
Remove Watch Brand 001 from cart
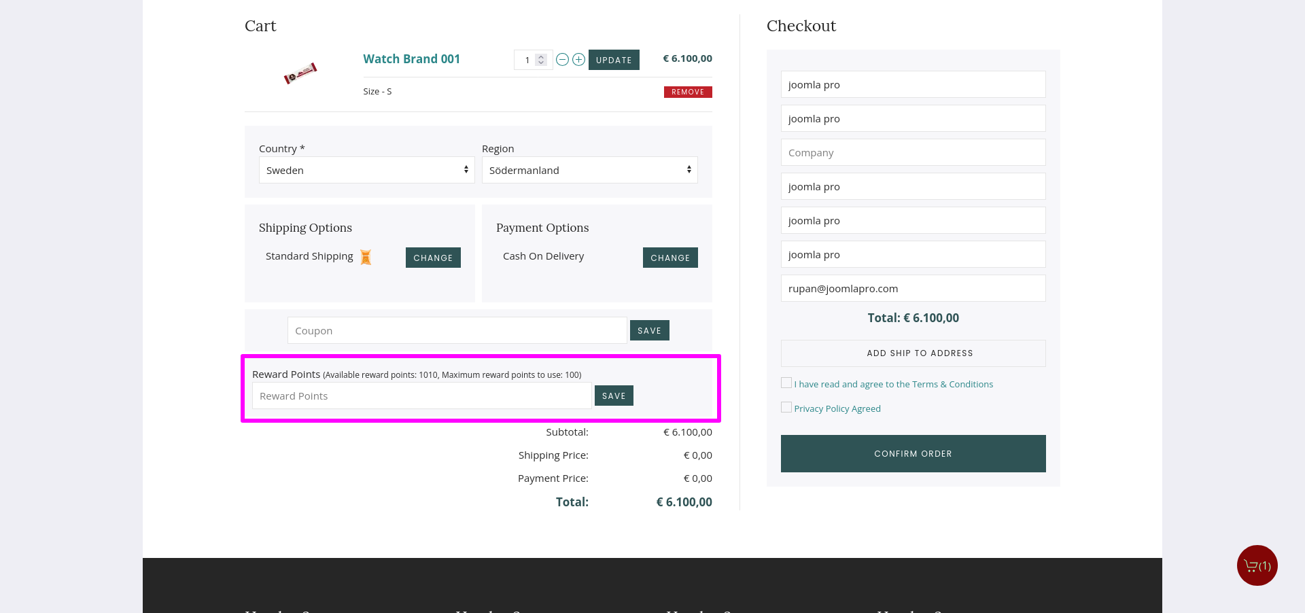[688, 92]
